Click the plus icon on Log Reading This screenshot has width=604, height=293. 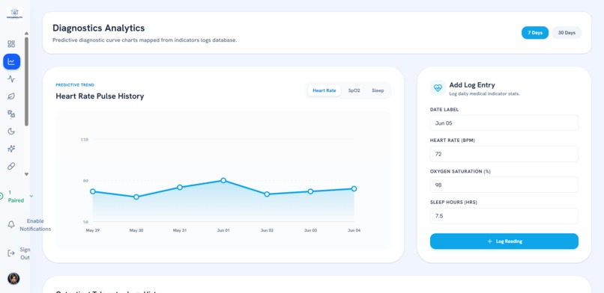click(x=489, y=241)
